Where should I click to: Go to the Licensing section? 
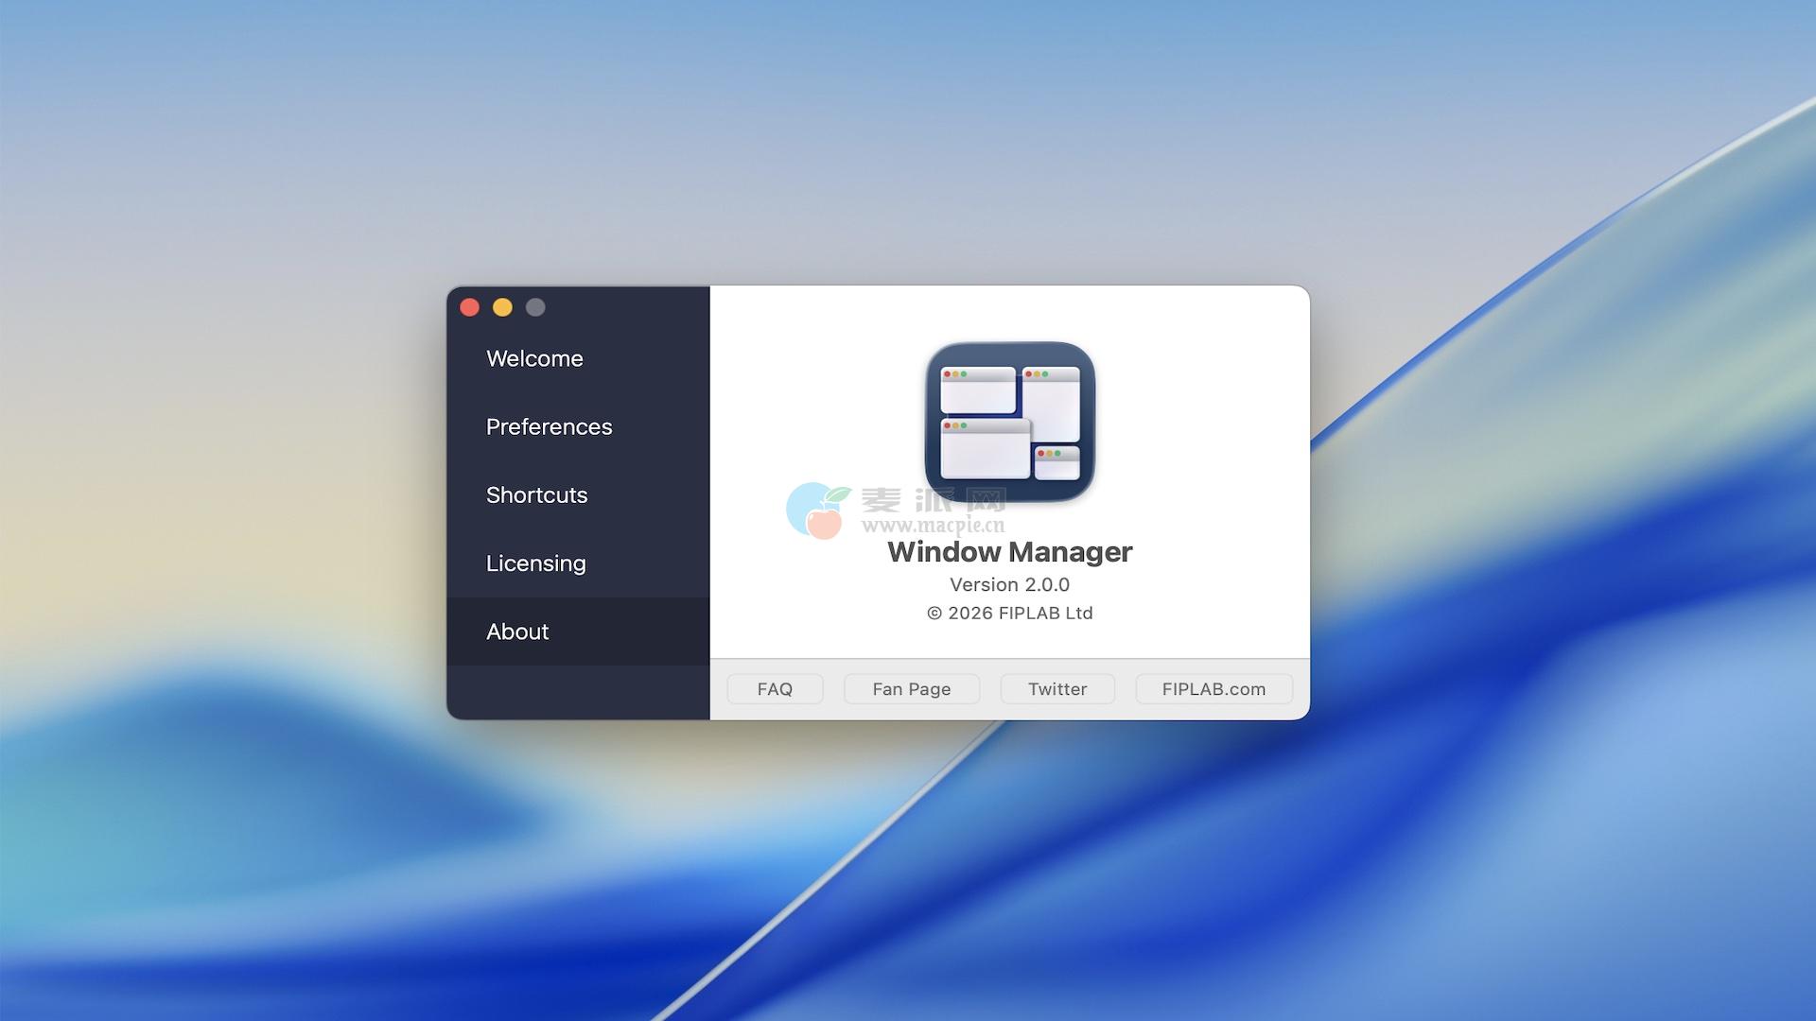point(535,563)
